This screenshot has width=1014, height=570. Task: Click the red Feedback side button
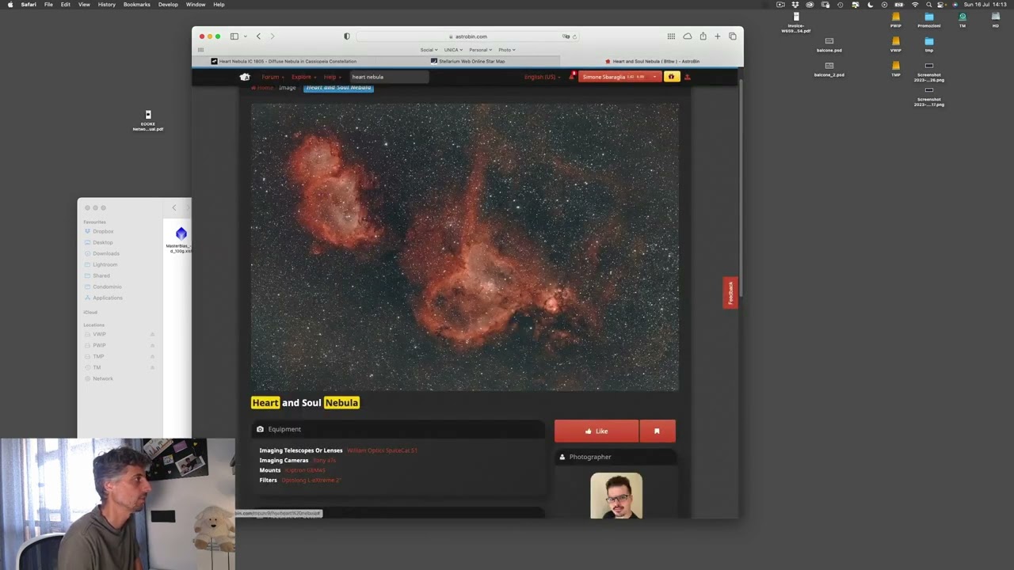(x=730, y=293)
